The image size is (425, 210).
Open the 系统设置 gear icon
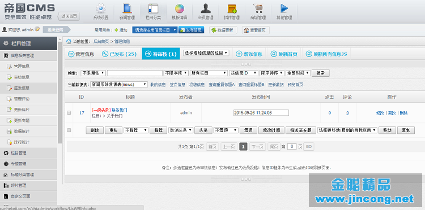[101, 8]
